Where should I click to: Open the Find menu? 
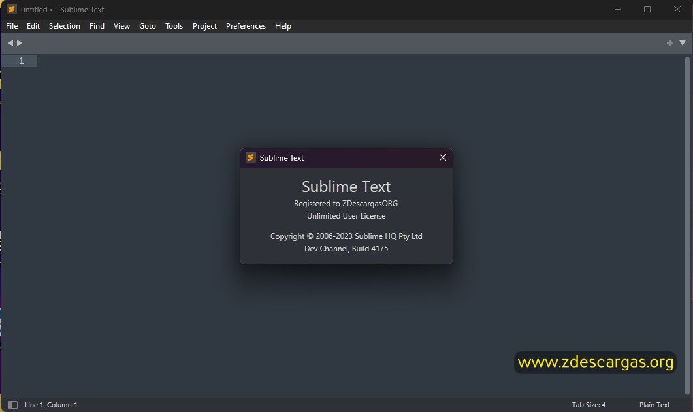[97, 26]
